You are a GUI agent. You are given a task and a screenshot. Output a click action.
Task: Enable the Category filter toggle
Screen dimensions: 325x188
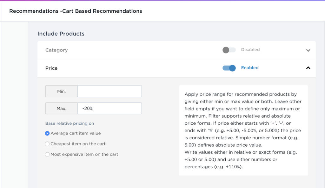click(x=229, y=50)
